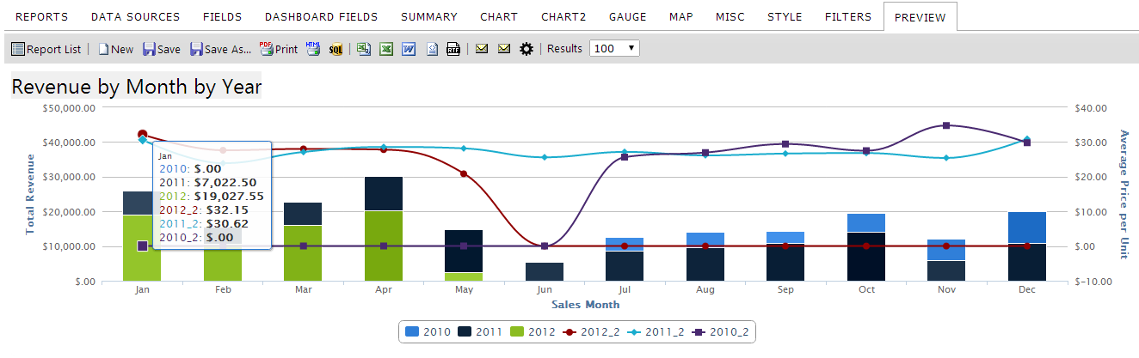Click the green Excel export icon
This screenshot has height=358, width=1139.
point(386,49)
